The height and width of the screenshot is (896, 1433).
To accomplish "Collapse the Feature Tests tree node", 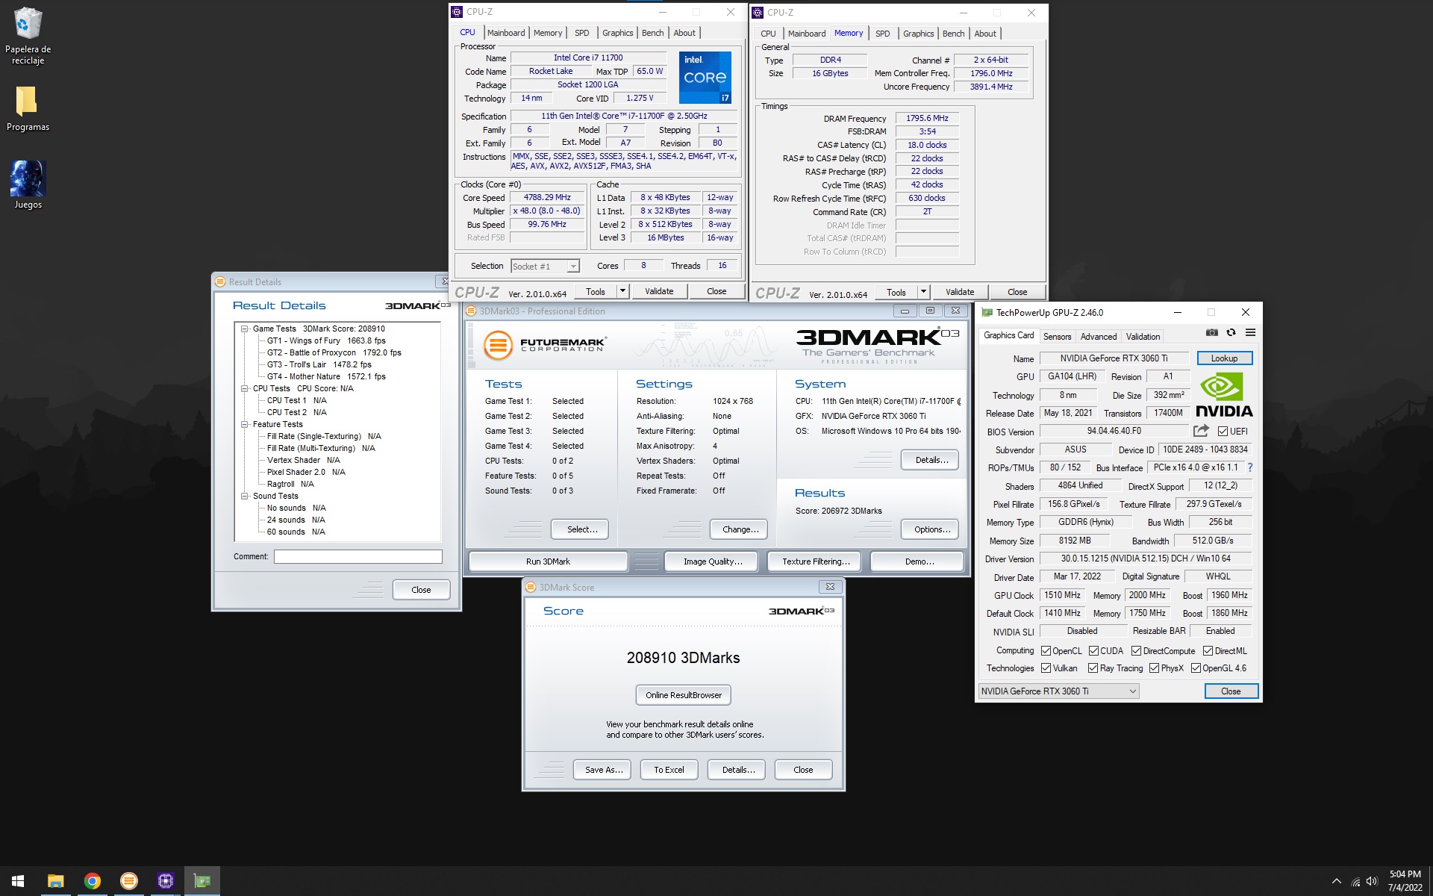I will coord(244,424).
